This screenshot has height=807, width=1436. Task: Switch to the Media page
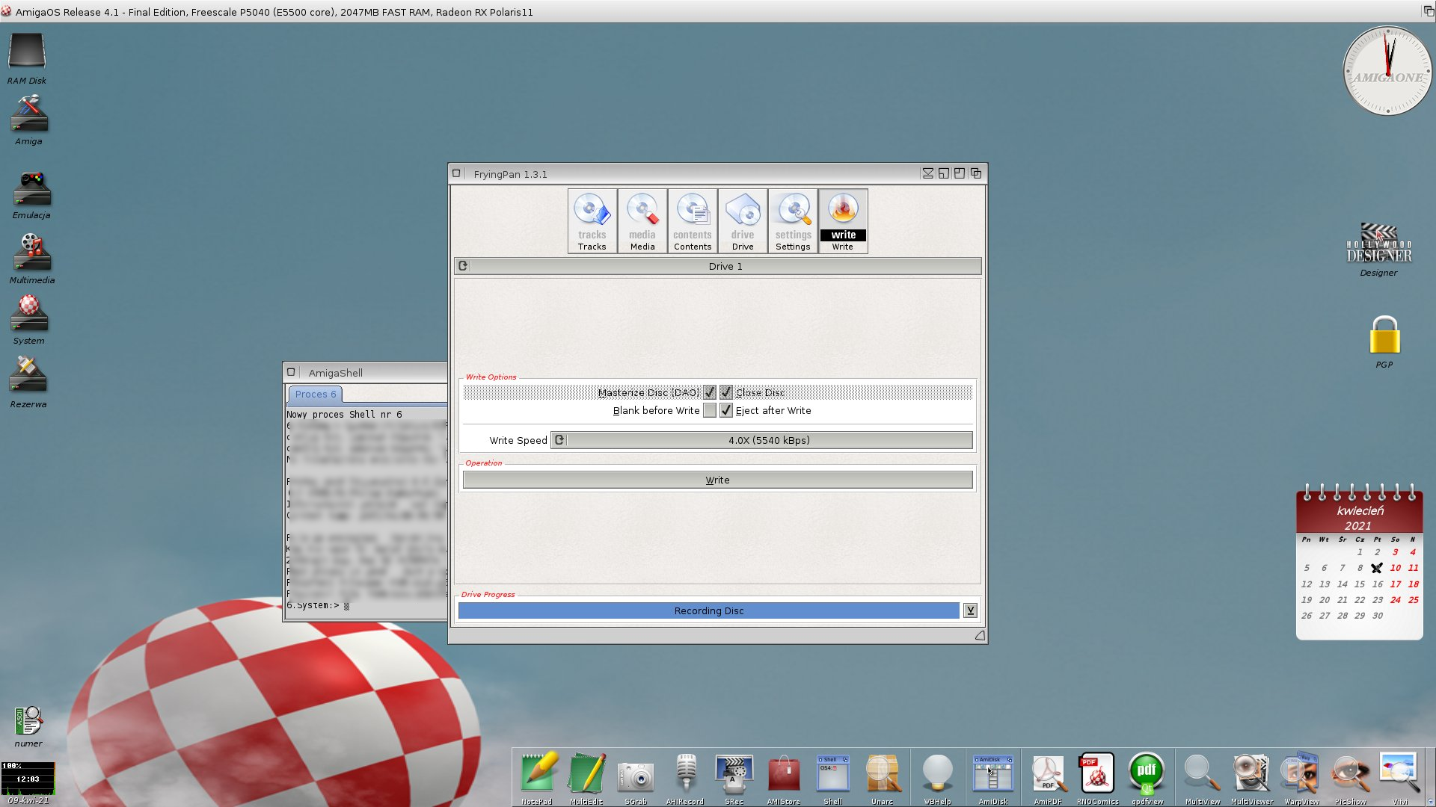pos(642,221)
